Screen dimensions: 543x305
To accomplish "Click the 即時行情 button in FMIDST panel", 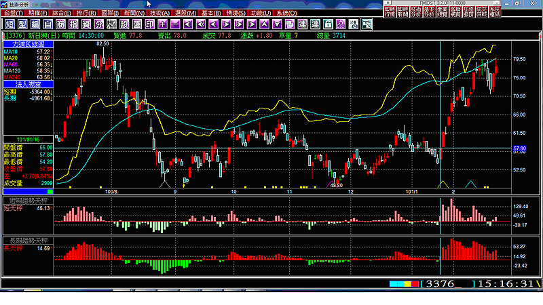I will [390, 12].
